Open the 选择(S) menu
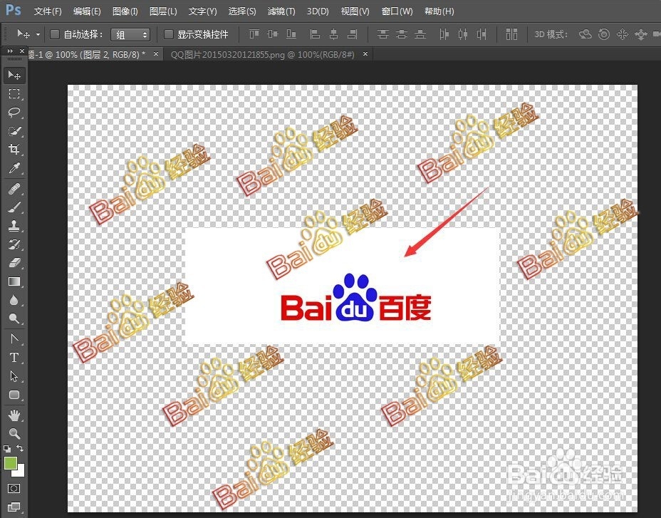This screenshot has width=661, height=518. (x=242, y=11)
